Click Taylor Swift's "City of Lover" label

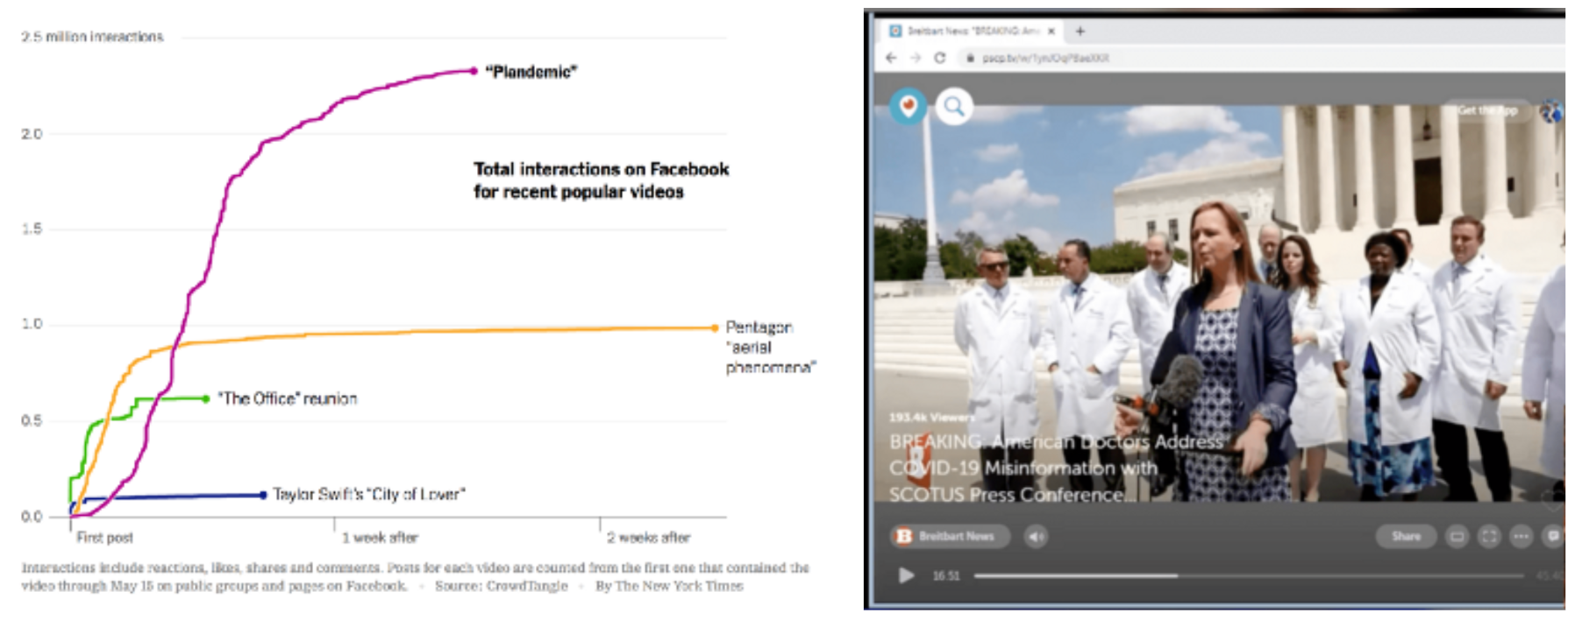369,495
